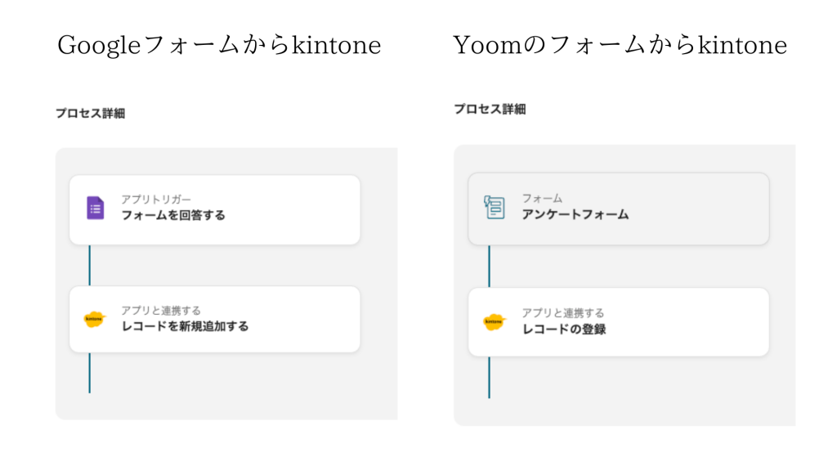The image size is (837, 471).
Task: Click the right プロセス詳細 label
Action: click(490, 109)
